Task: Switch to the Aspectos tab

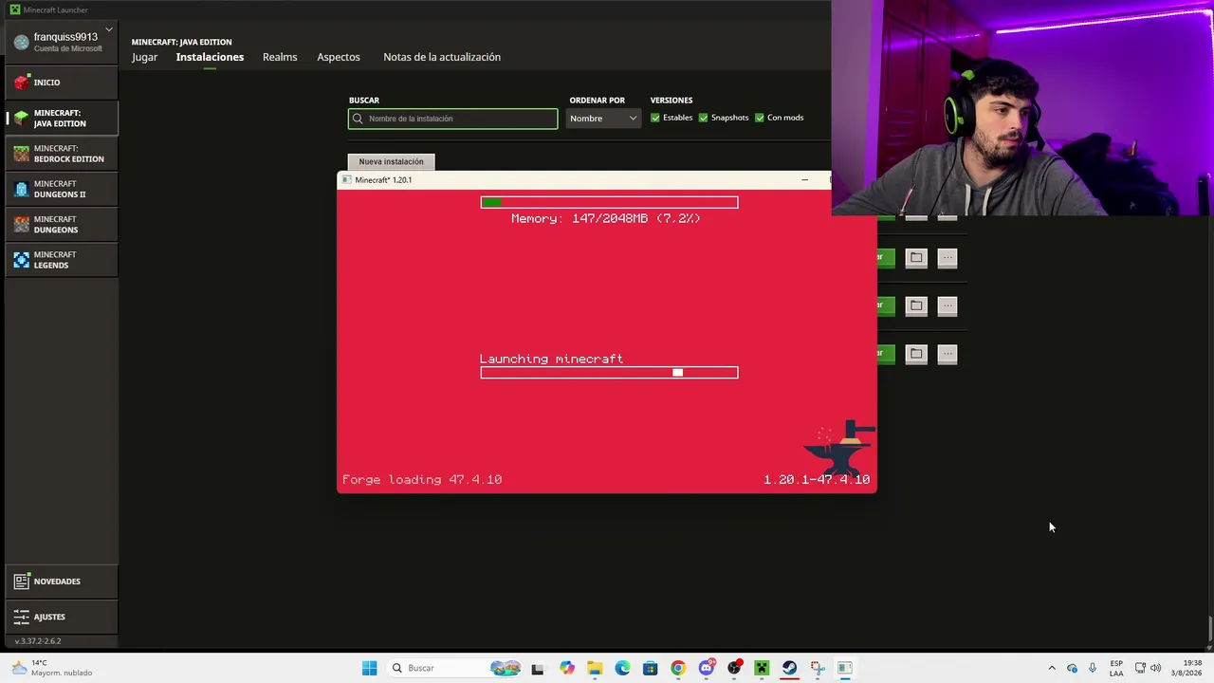Action: pos(339,57)
